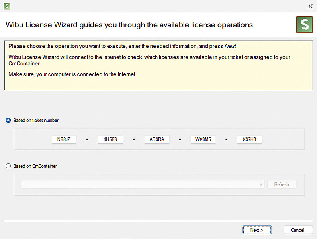
Task: Click ticket field containing X97H3
Action: [x=249, y=139]
